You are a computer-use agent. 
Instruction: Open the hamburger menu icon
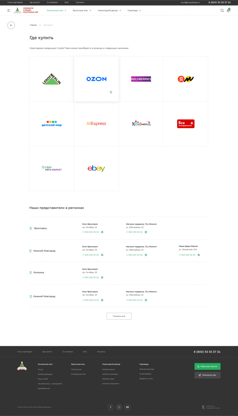9,10
